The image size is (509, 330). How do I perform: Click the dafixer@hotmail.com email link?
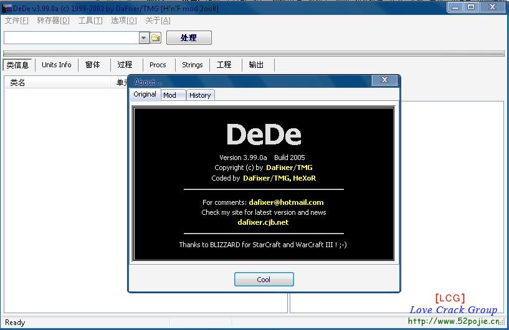[x=286, y=202]
